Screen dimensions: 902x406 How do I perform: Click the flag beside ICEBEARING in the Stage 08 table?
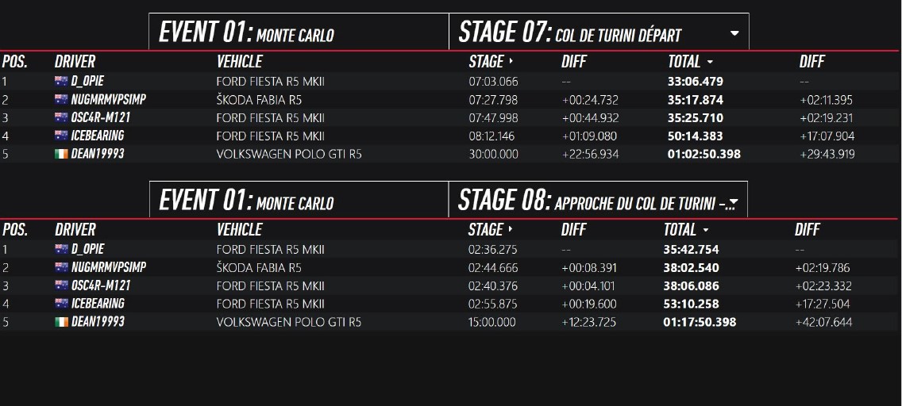tap(61, 303)
